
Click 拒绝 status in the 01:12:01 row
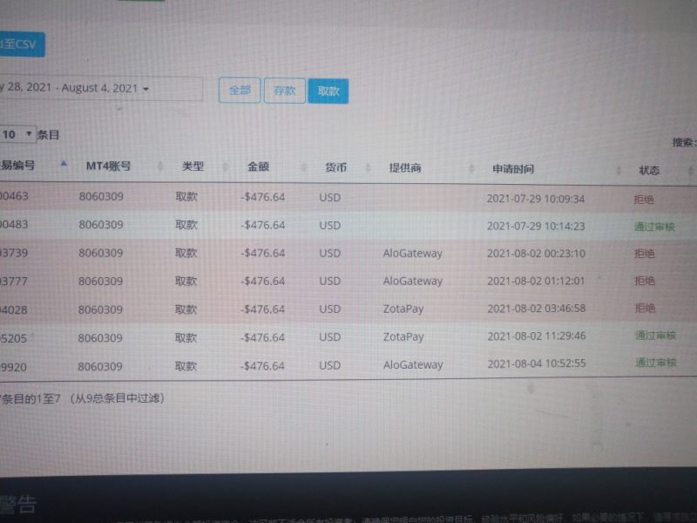(645, 281)
